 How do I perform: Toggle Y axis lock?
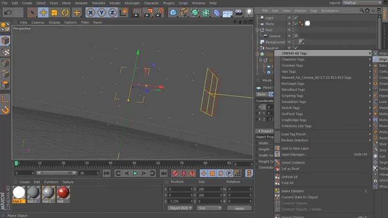coord(101,12)
